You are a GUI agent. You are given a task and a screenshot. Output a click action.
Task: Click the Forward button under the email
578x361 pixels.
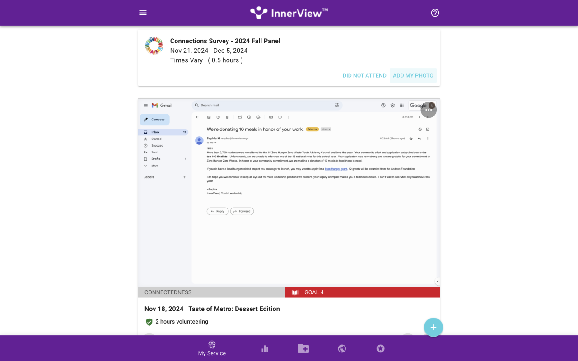click(x=242, y=211)
